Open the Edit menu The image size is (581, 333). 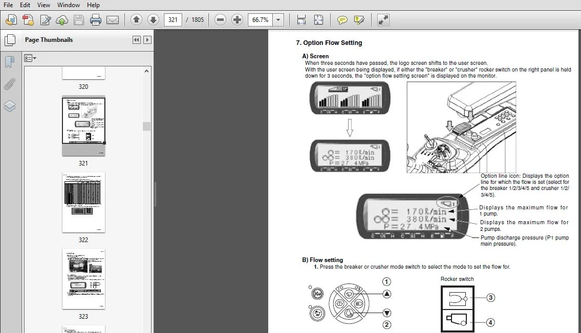pyautogui.click(x=25, y=5)
